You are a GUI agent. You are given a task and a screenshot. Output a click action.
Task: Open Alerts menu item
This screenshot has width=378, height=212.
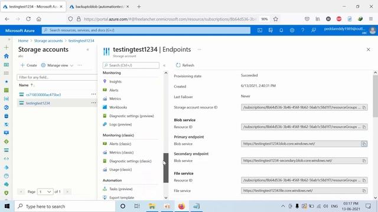pyautogui.click(x=114, y=90)
